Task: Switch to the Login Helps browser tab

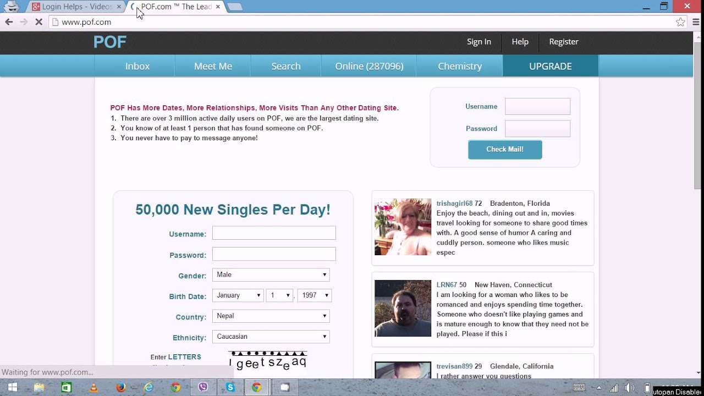Action: [76, 7]
